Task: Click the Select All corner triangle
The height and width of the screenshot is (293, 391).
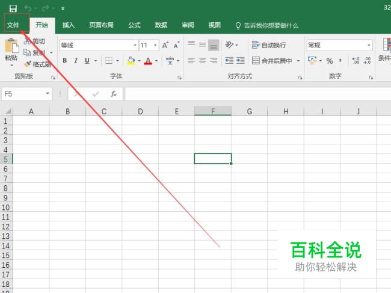Action: click(8, 111)
